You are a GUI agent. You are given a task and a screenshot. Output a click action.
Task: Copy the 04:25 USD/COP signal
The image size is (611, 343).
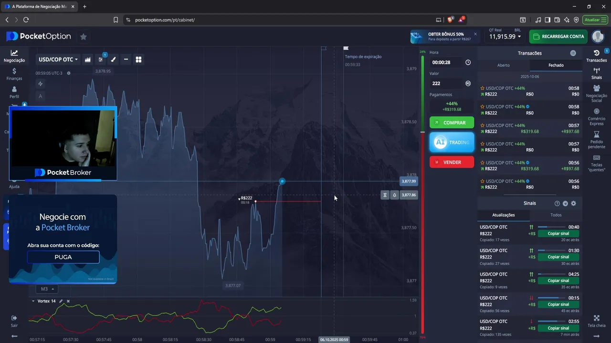click(558, 281)
